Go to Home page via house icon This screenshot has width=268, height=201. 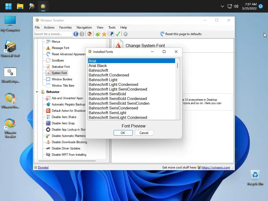click(90, 34)
